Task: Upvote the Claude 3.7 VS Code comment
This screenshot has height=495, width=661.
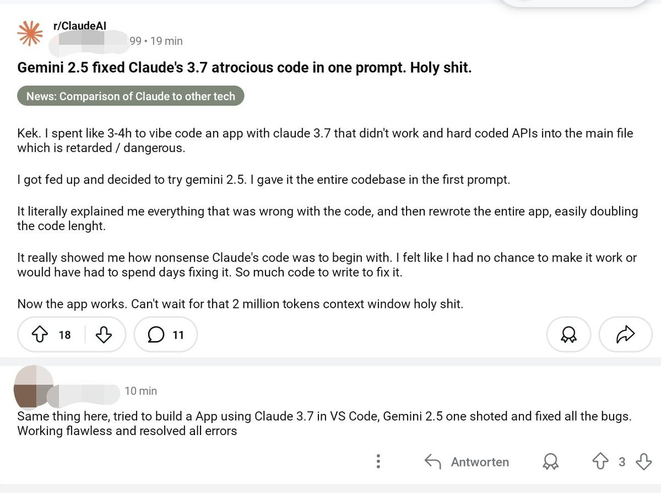Action: [x=599, y=461]
